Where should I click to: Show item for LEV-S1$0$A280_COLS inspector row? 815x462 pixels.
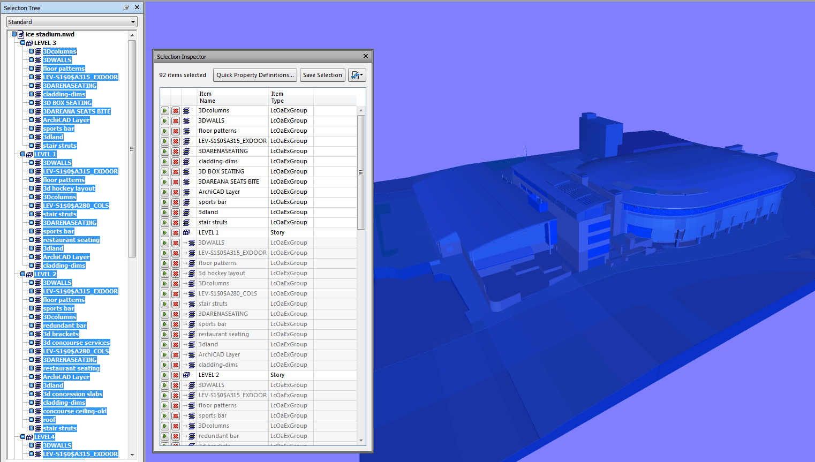pyautogui.click(x=165, y=294)
